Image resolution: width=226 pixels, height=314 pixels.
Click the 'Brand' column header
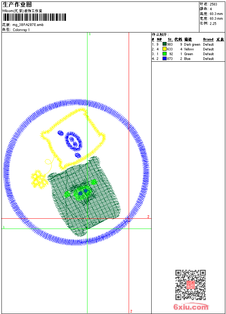(x=208, y=39)
